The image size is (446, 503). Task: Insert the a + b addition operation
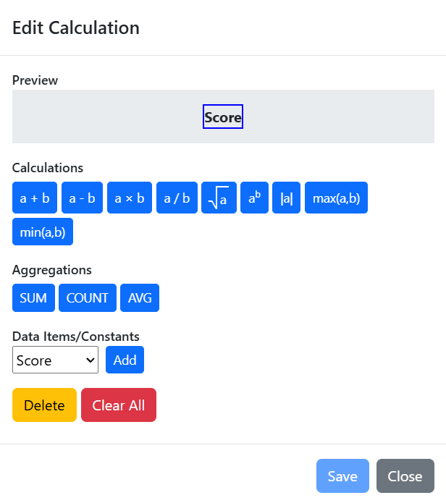35,198
